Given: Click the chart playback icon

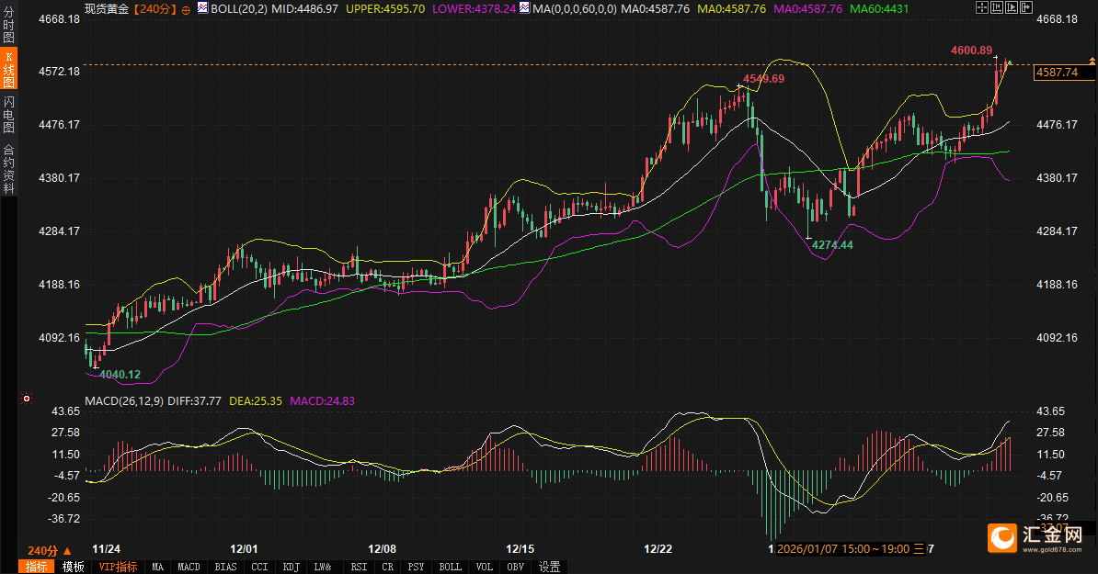Looking at the screenshot, I should tap(1010, 7).
